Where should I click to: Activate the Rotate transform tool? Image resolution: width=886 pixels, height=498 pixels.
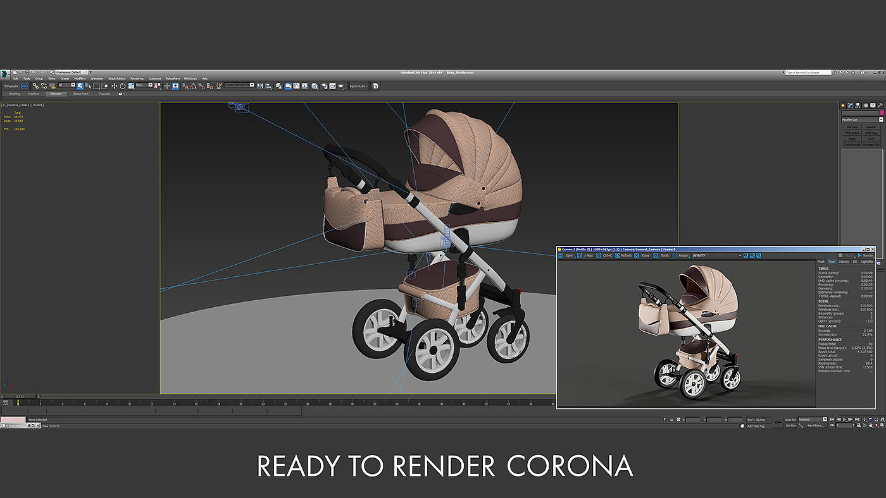pyautogui.click(x=122, y=86)
